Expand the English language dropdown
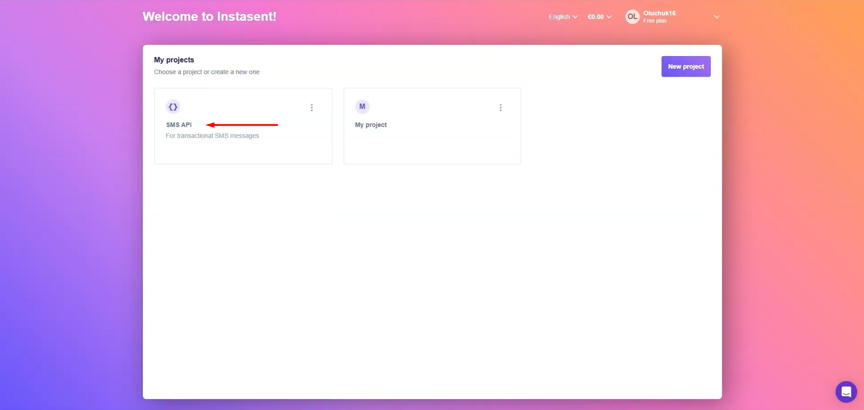This screenshot has height=410, width=864. [x=563, y=17]
